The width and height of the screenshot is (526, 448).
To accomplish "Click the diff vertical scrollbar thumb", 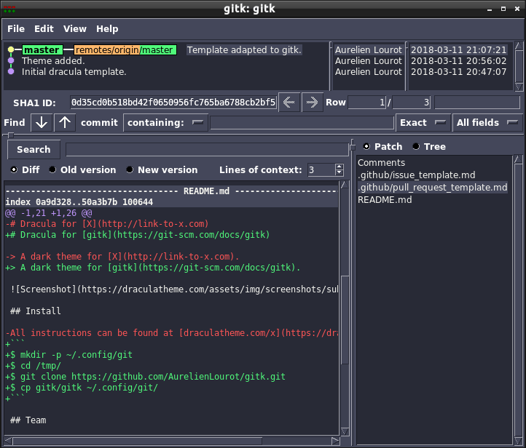I will 345,320.
